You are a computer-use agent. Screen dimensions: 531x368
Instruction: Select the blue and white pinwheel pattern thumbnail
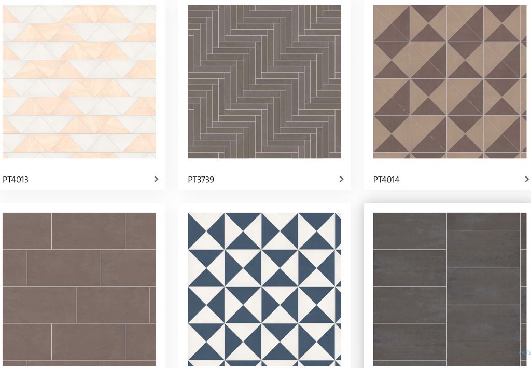[x=264, y=290]
